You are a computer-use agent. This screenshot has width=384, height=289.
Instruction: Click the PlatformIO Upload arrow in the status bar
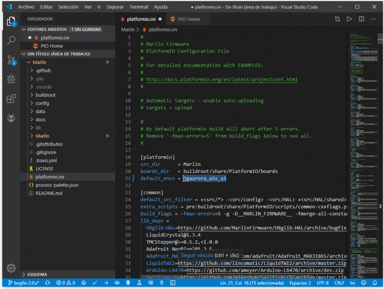tap(106, 283)
